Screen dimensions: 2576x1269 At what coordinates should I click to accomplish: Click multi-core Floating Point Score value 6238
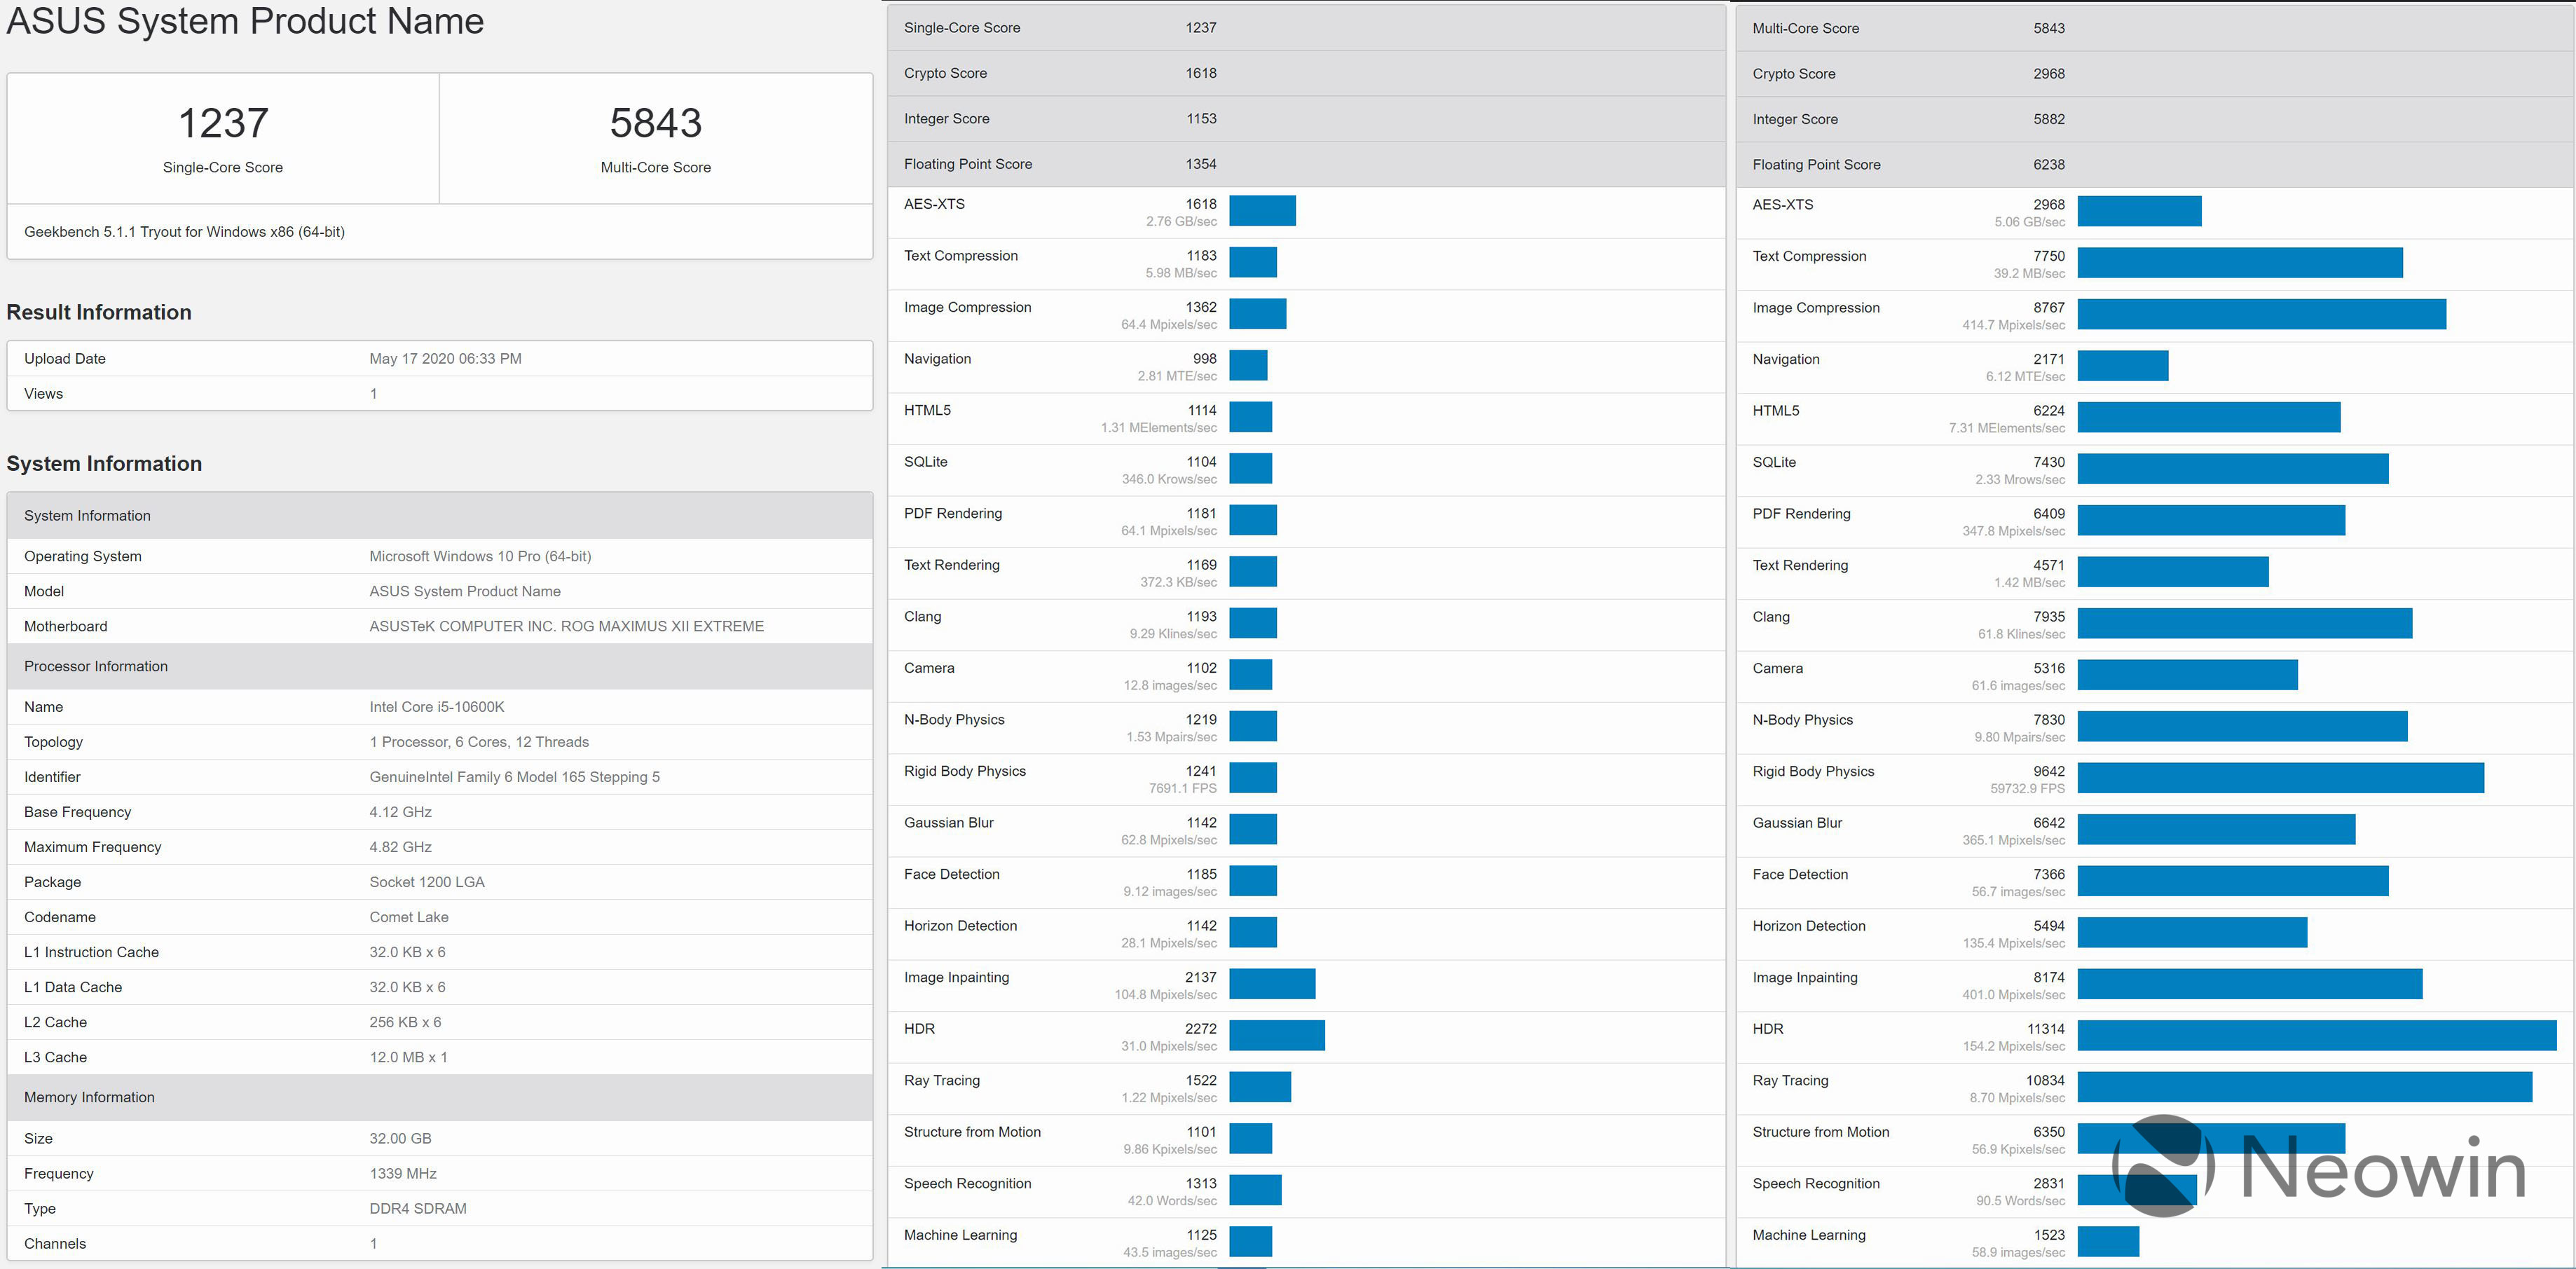(2049, 164)
